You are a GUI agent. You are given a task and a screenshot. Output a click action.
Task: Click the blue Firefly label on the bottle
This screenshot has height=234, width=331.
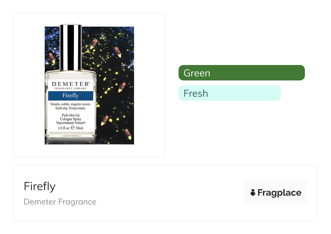tap(70, 96)
